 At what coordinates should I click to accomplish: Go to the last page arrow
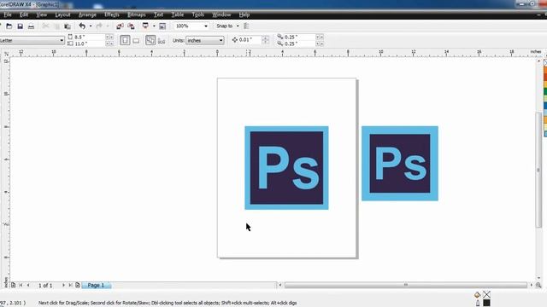pyautogui.click(x=70, y=285)
